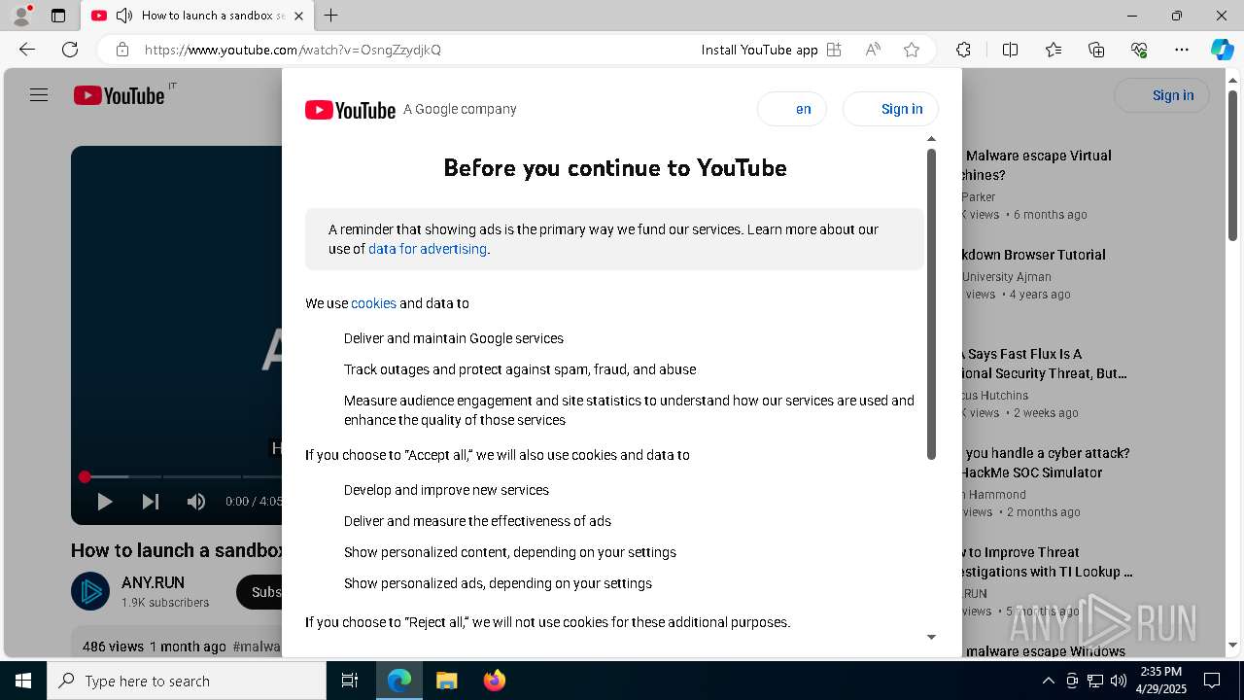The width and height of the screenshot is (1244, 700).
Task: Subscribe to ANY.RUN channel
Action: [x=259, y=592]
